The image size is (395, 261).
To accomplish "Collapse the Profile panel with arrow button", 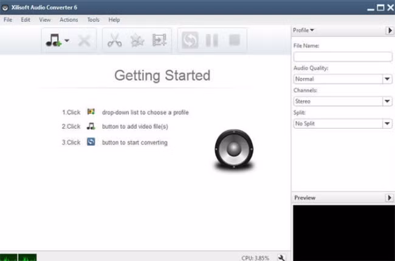I will [390, 30].
